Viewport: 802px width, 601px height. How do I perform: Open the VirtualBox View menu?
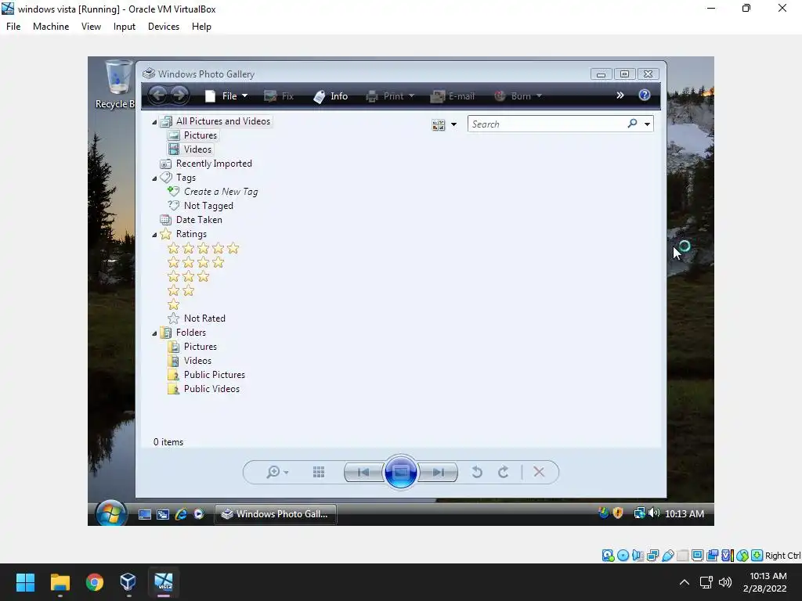point(91,27)
